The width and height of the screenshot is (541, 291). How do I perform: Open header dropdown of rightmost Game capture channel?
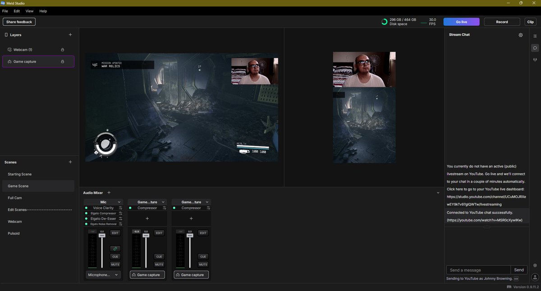207,202
